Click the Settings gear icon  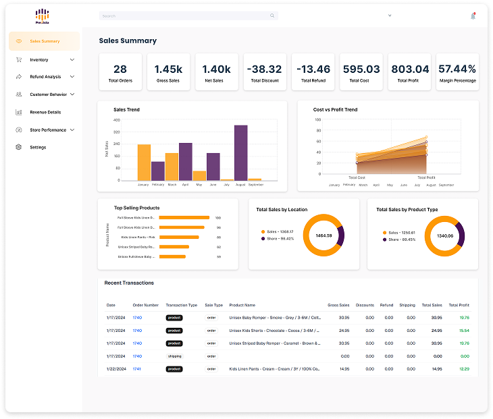pyautogui.click(x=19, y=147)
